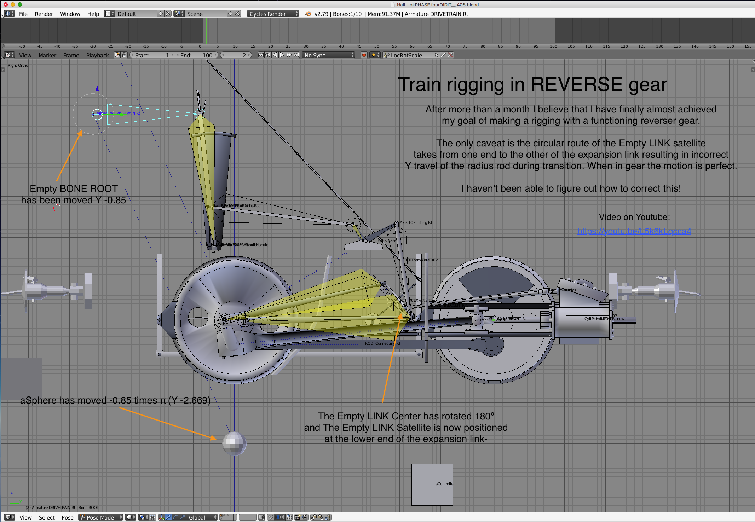This screenshot has height=522, width=755.
Task: Open the Pose Mode dropdown
Action: [100, 517]
